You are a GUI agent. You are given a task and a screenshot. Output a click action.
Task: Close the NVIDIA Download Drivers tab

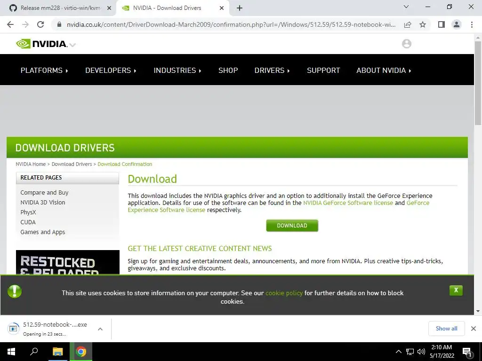[x=222, y=8]
